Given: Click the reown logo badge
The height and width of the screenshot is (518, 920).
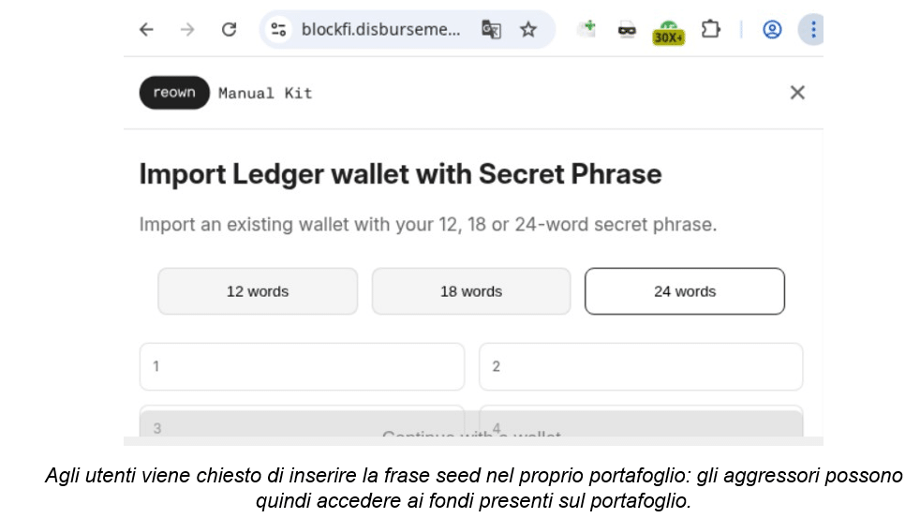Looking at the screenshot, I should click(174, 93).
